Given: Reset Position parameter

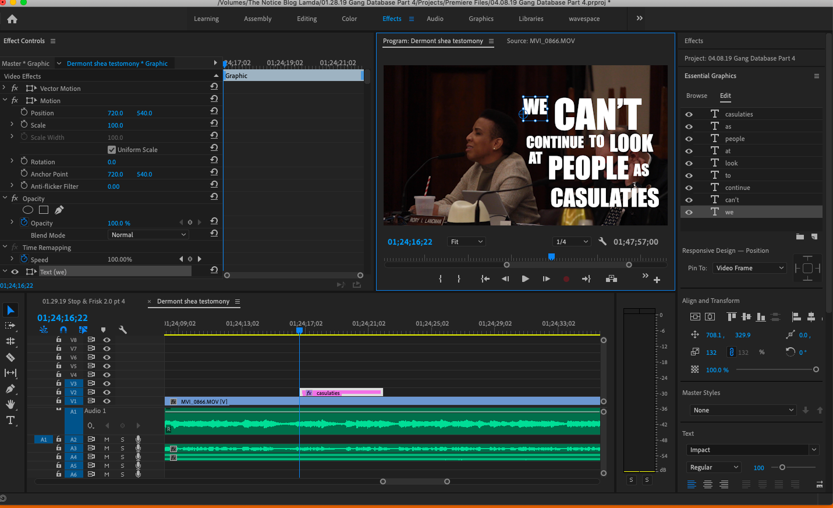Looking at the screenshot, I should 214,111.
